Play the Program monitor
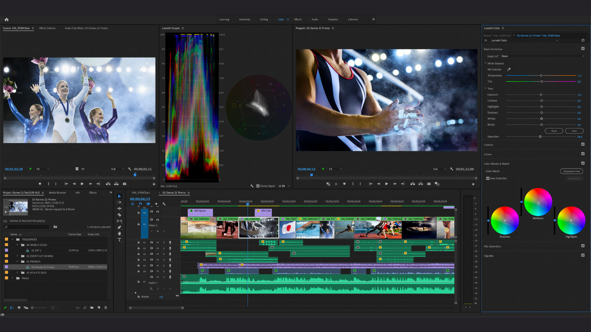 tap(387, 184)
